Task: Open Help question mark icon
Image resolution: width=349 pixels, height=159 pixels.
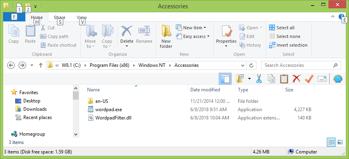Action: 341,17
